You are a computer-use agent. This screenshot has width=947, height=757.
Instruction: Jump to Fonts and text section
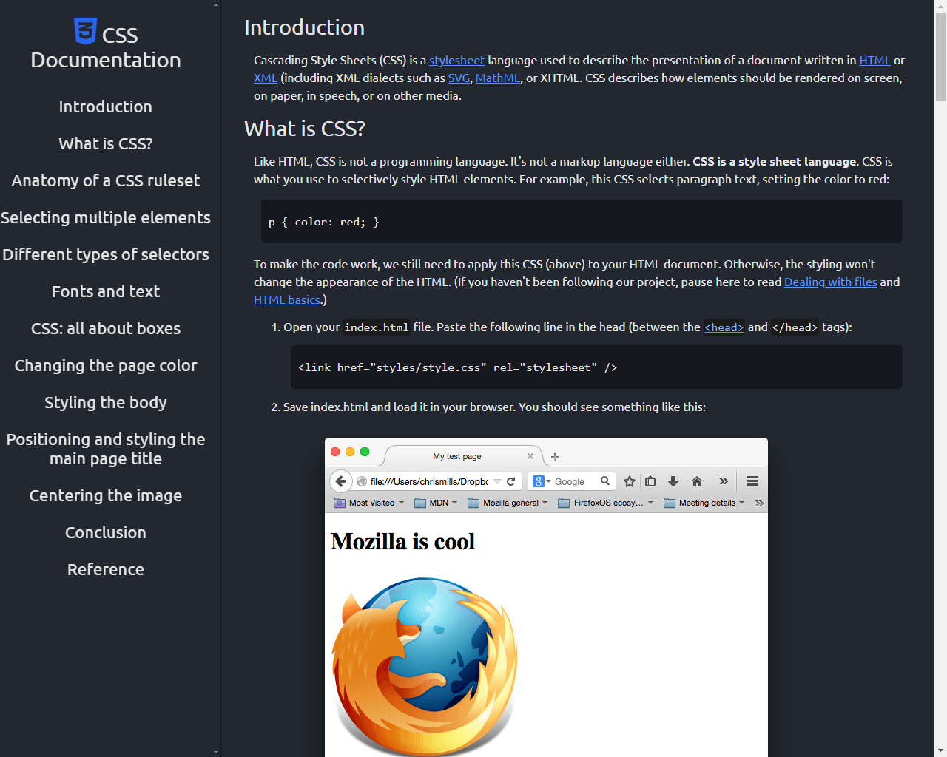(x=106, y=291)
